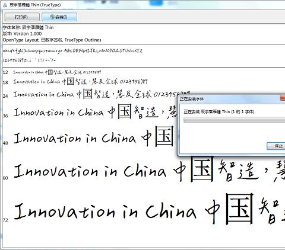The image size is (285, 250).
Task: Click the lowercase and uppercase alphabet sample line
Action: point(72,51)
